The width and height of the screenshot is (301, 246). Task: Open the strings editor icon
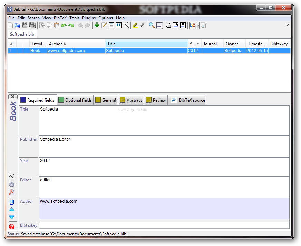119,25
